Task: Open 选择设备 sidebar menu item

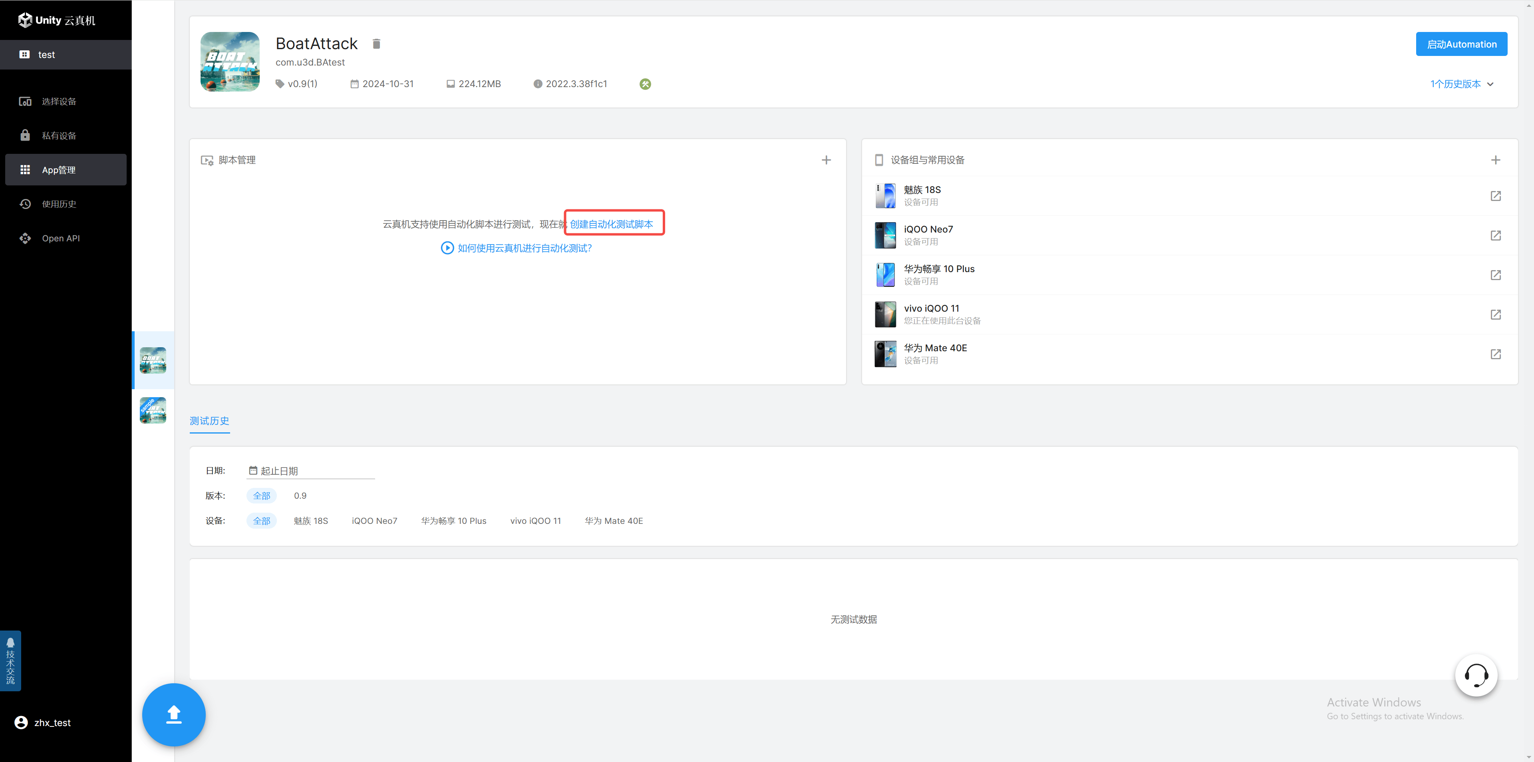Action: coord(58,101)
